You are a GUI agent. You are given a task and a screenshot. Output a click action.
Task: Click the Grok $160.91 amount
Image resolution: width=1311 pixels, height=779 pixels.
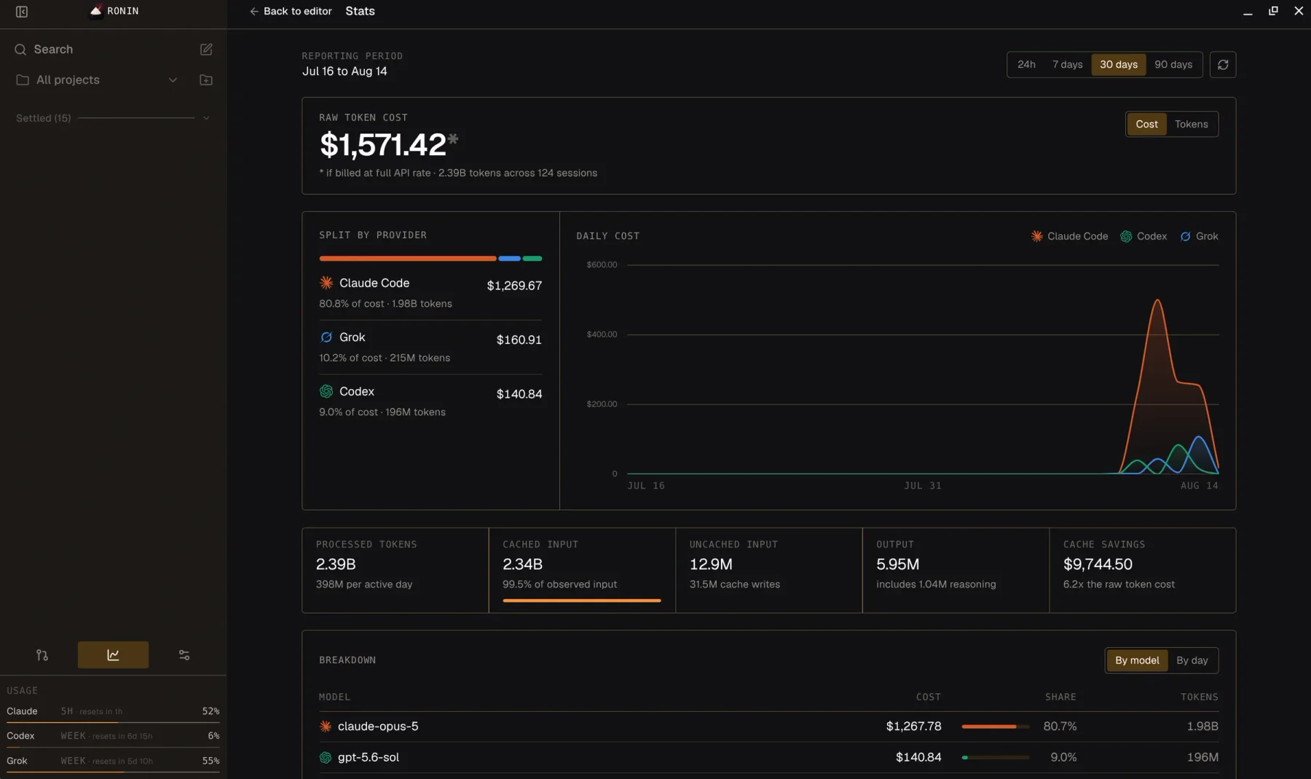[x=519, y=340]
